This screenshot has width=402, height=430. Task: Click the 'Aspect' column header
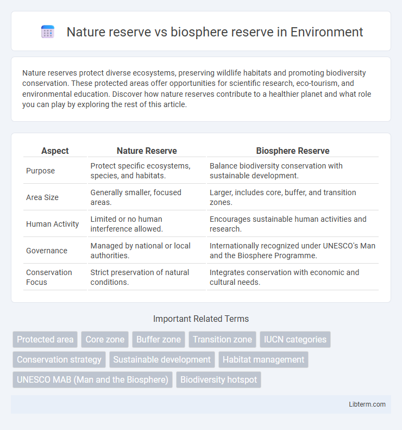click(55, 151)
